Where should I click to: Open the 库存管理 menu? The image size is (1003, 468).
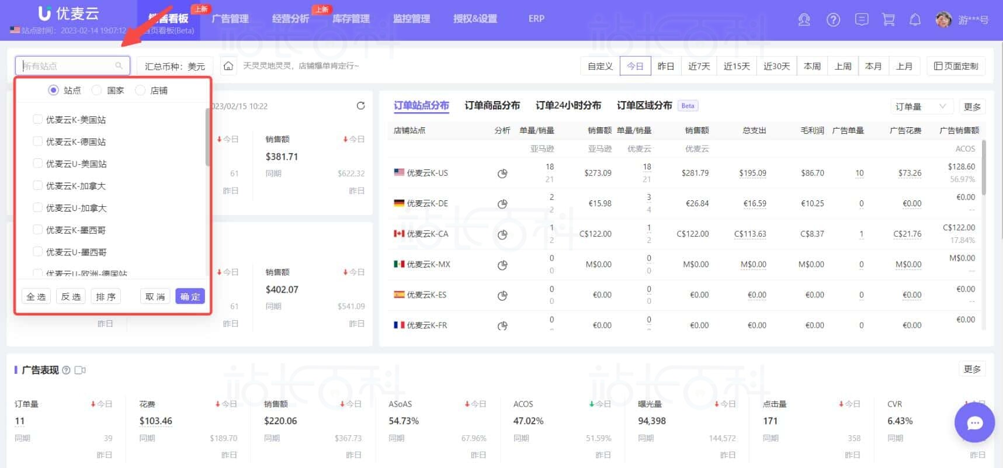[x=351, y=19]
